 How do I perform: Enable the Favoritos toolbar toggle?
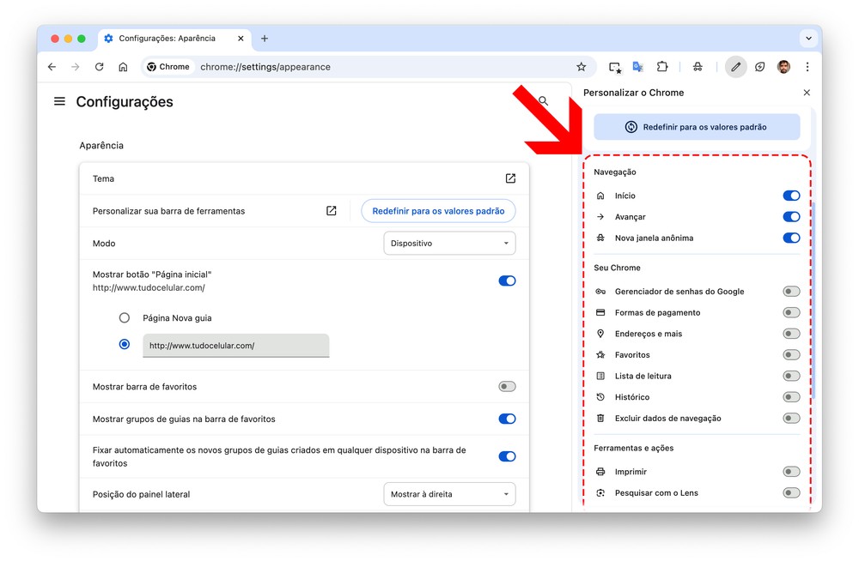pos(791,354)
